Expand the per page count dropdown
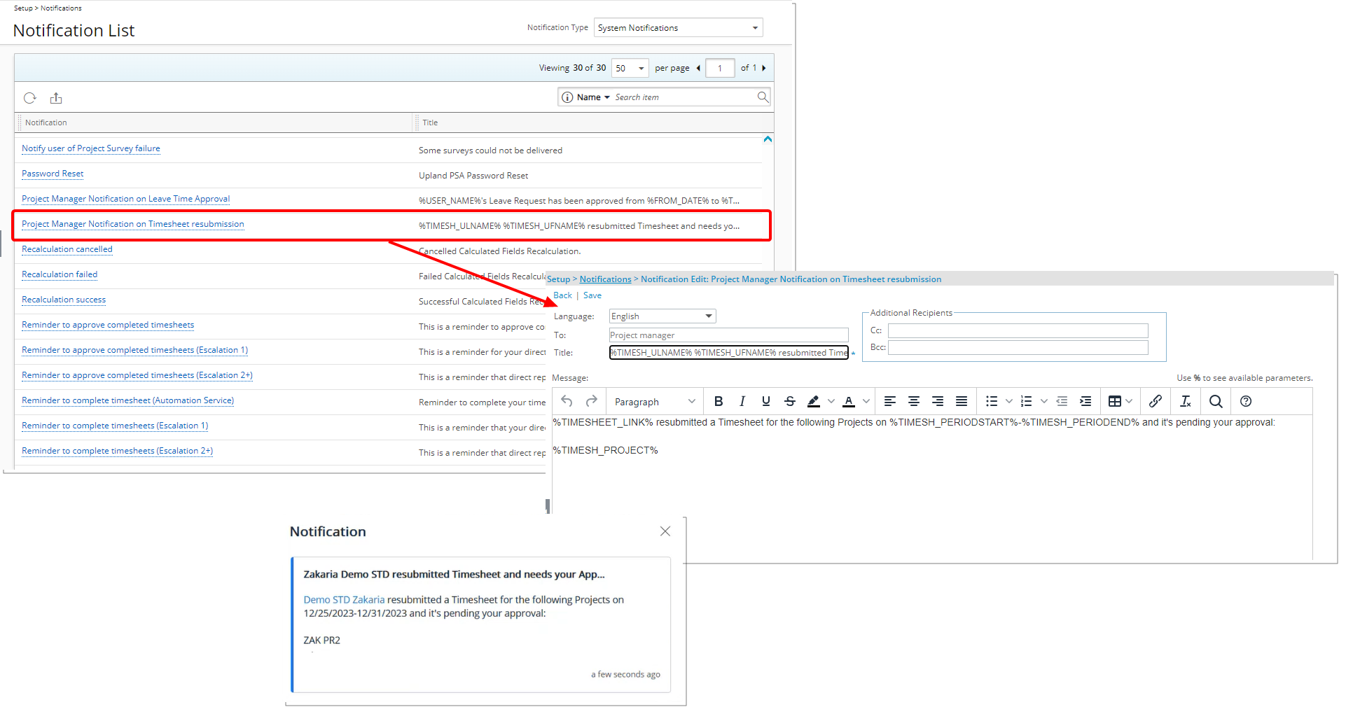 coord(630,68)
